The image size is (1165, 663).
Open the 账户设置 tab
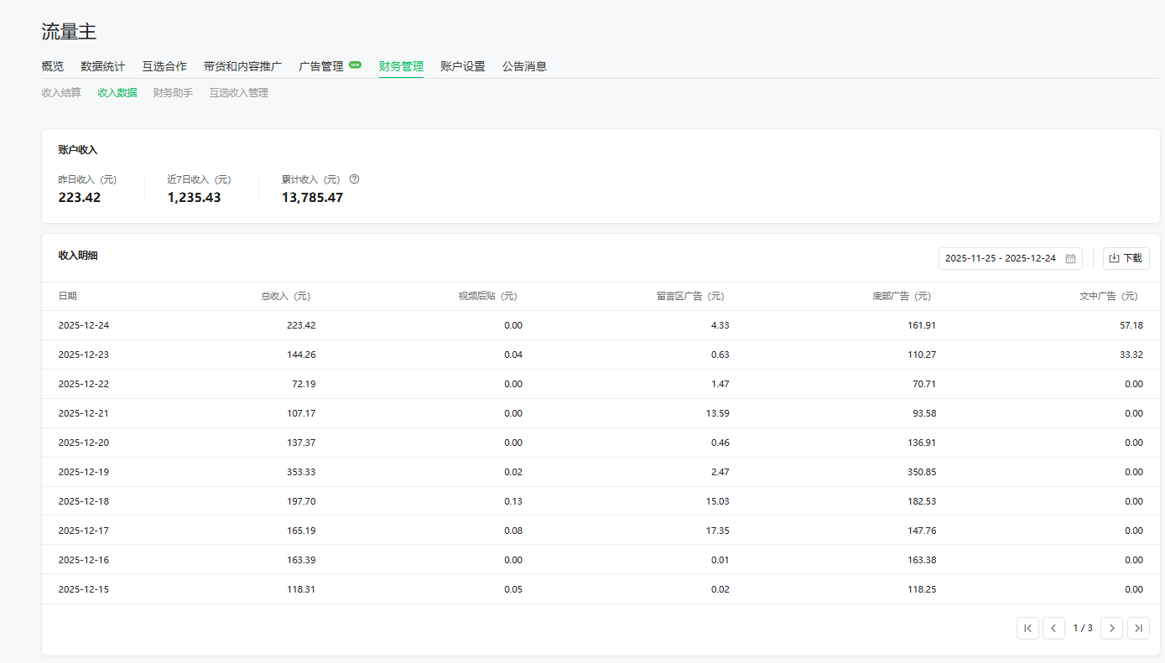pos(462,66)
